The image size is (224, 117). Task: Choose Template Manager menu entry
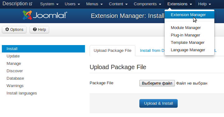click(189, 42)
